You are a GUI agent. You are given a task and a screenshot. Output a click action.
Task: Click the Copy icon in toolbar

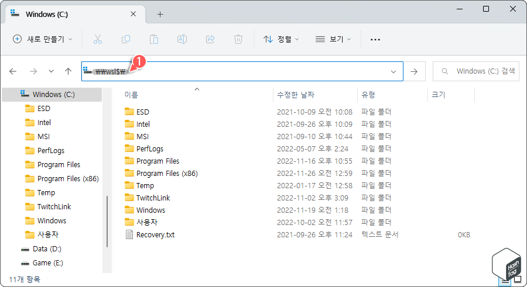tap(126, 39)
